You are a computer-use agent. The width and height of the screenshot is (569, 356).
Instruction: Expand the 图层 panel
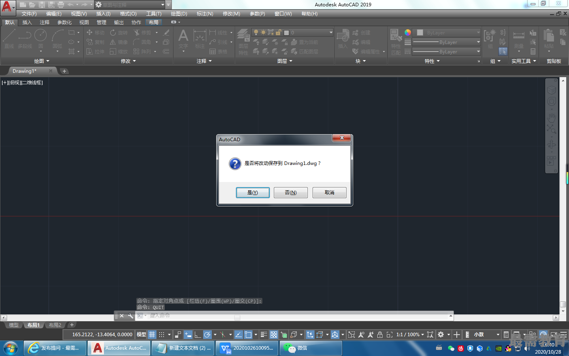285,61
